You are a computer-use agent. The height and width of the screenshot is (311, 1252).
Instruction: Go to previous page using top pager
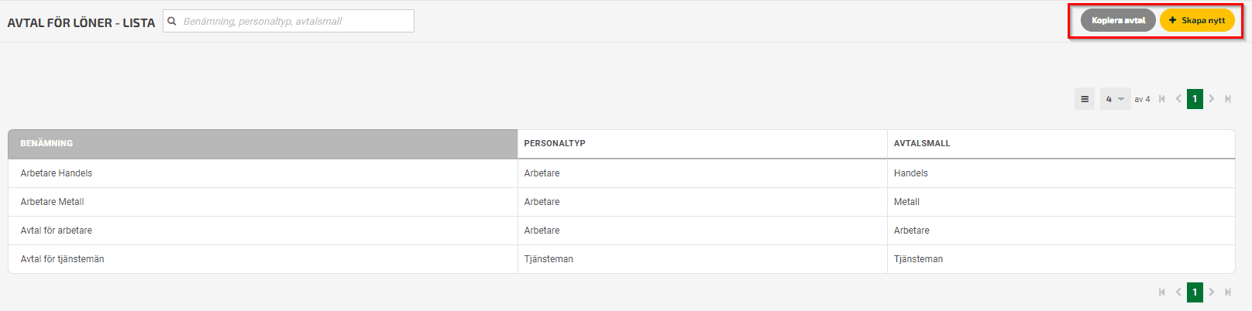(1178, 99)
